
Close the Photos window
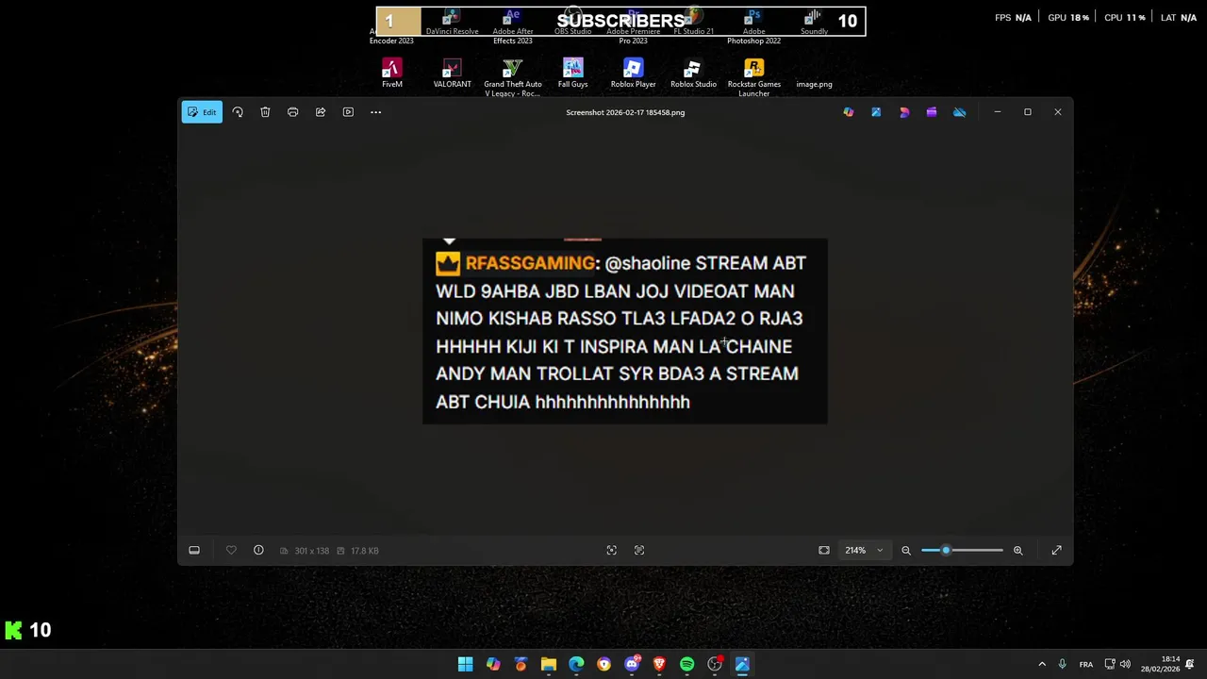coord(1058,112)
